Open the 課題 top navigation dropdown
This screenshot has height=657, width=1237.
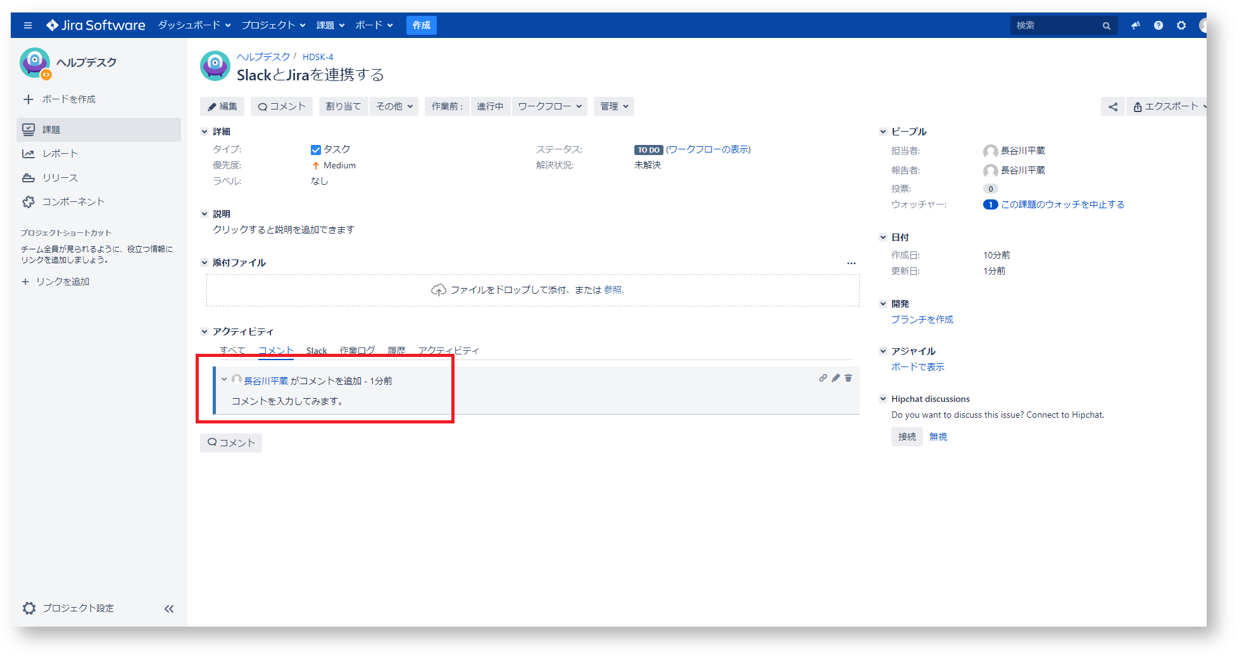(x=330, y=25)
